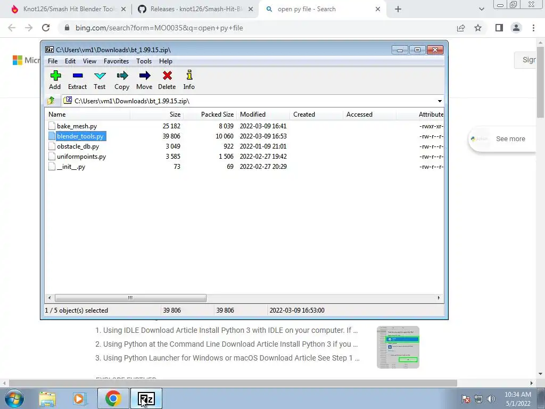The height and width of the screenshot is (409, 545).
Task: Select the obstacle_db.py file
Action: (78, 146)
